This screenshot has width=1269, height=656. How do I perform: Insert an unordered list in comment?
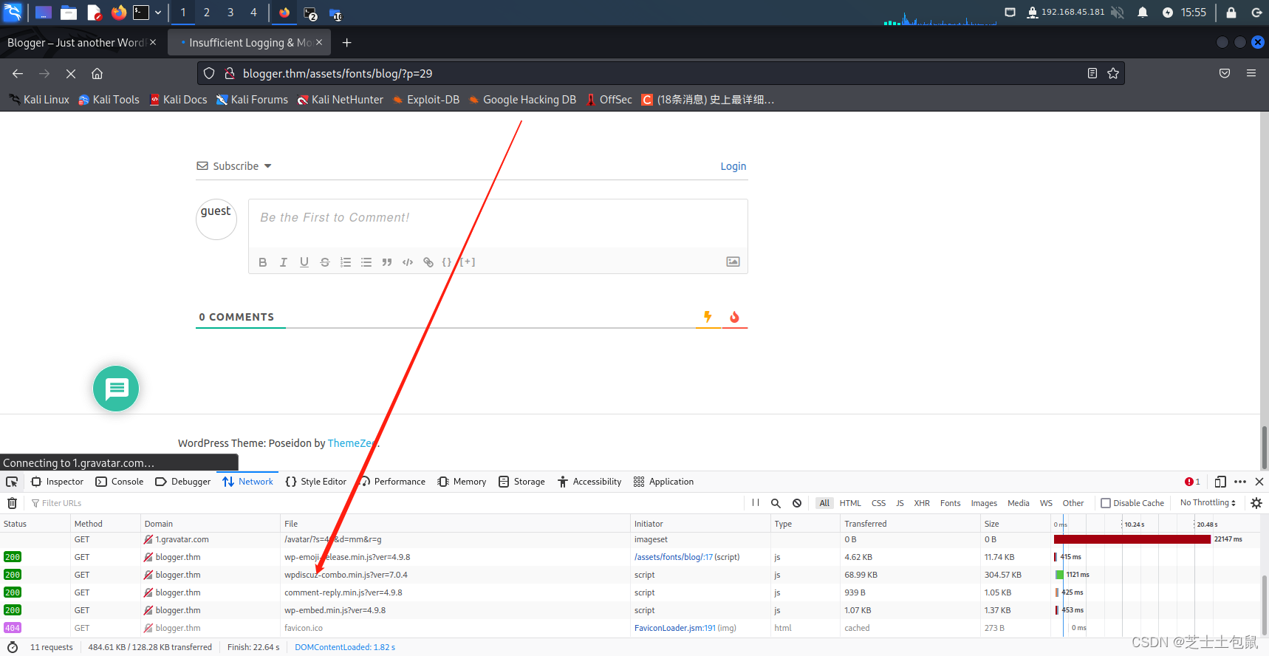click(366, 262)
